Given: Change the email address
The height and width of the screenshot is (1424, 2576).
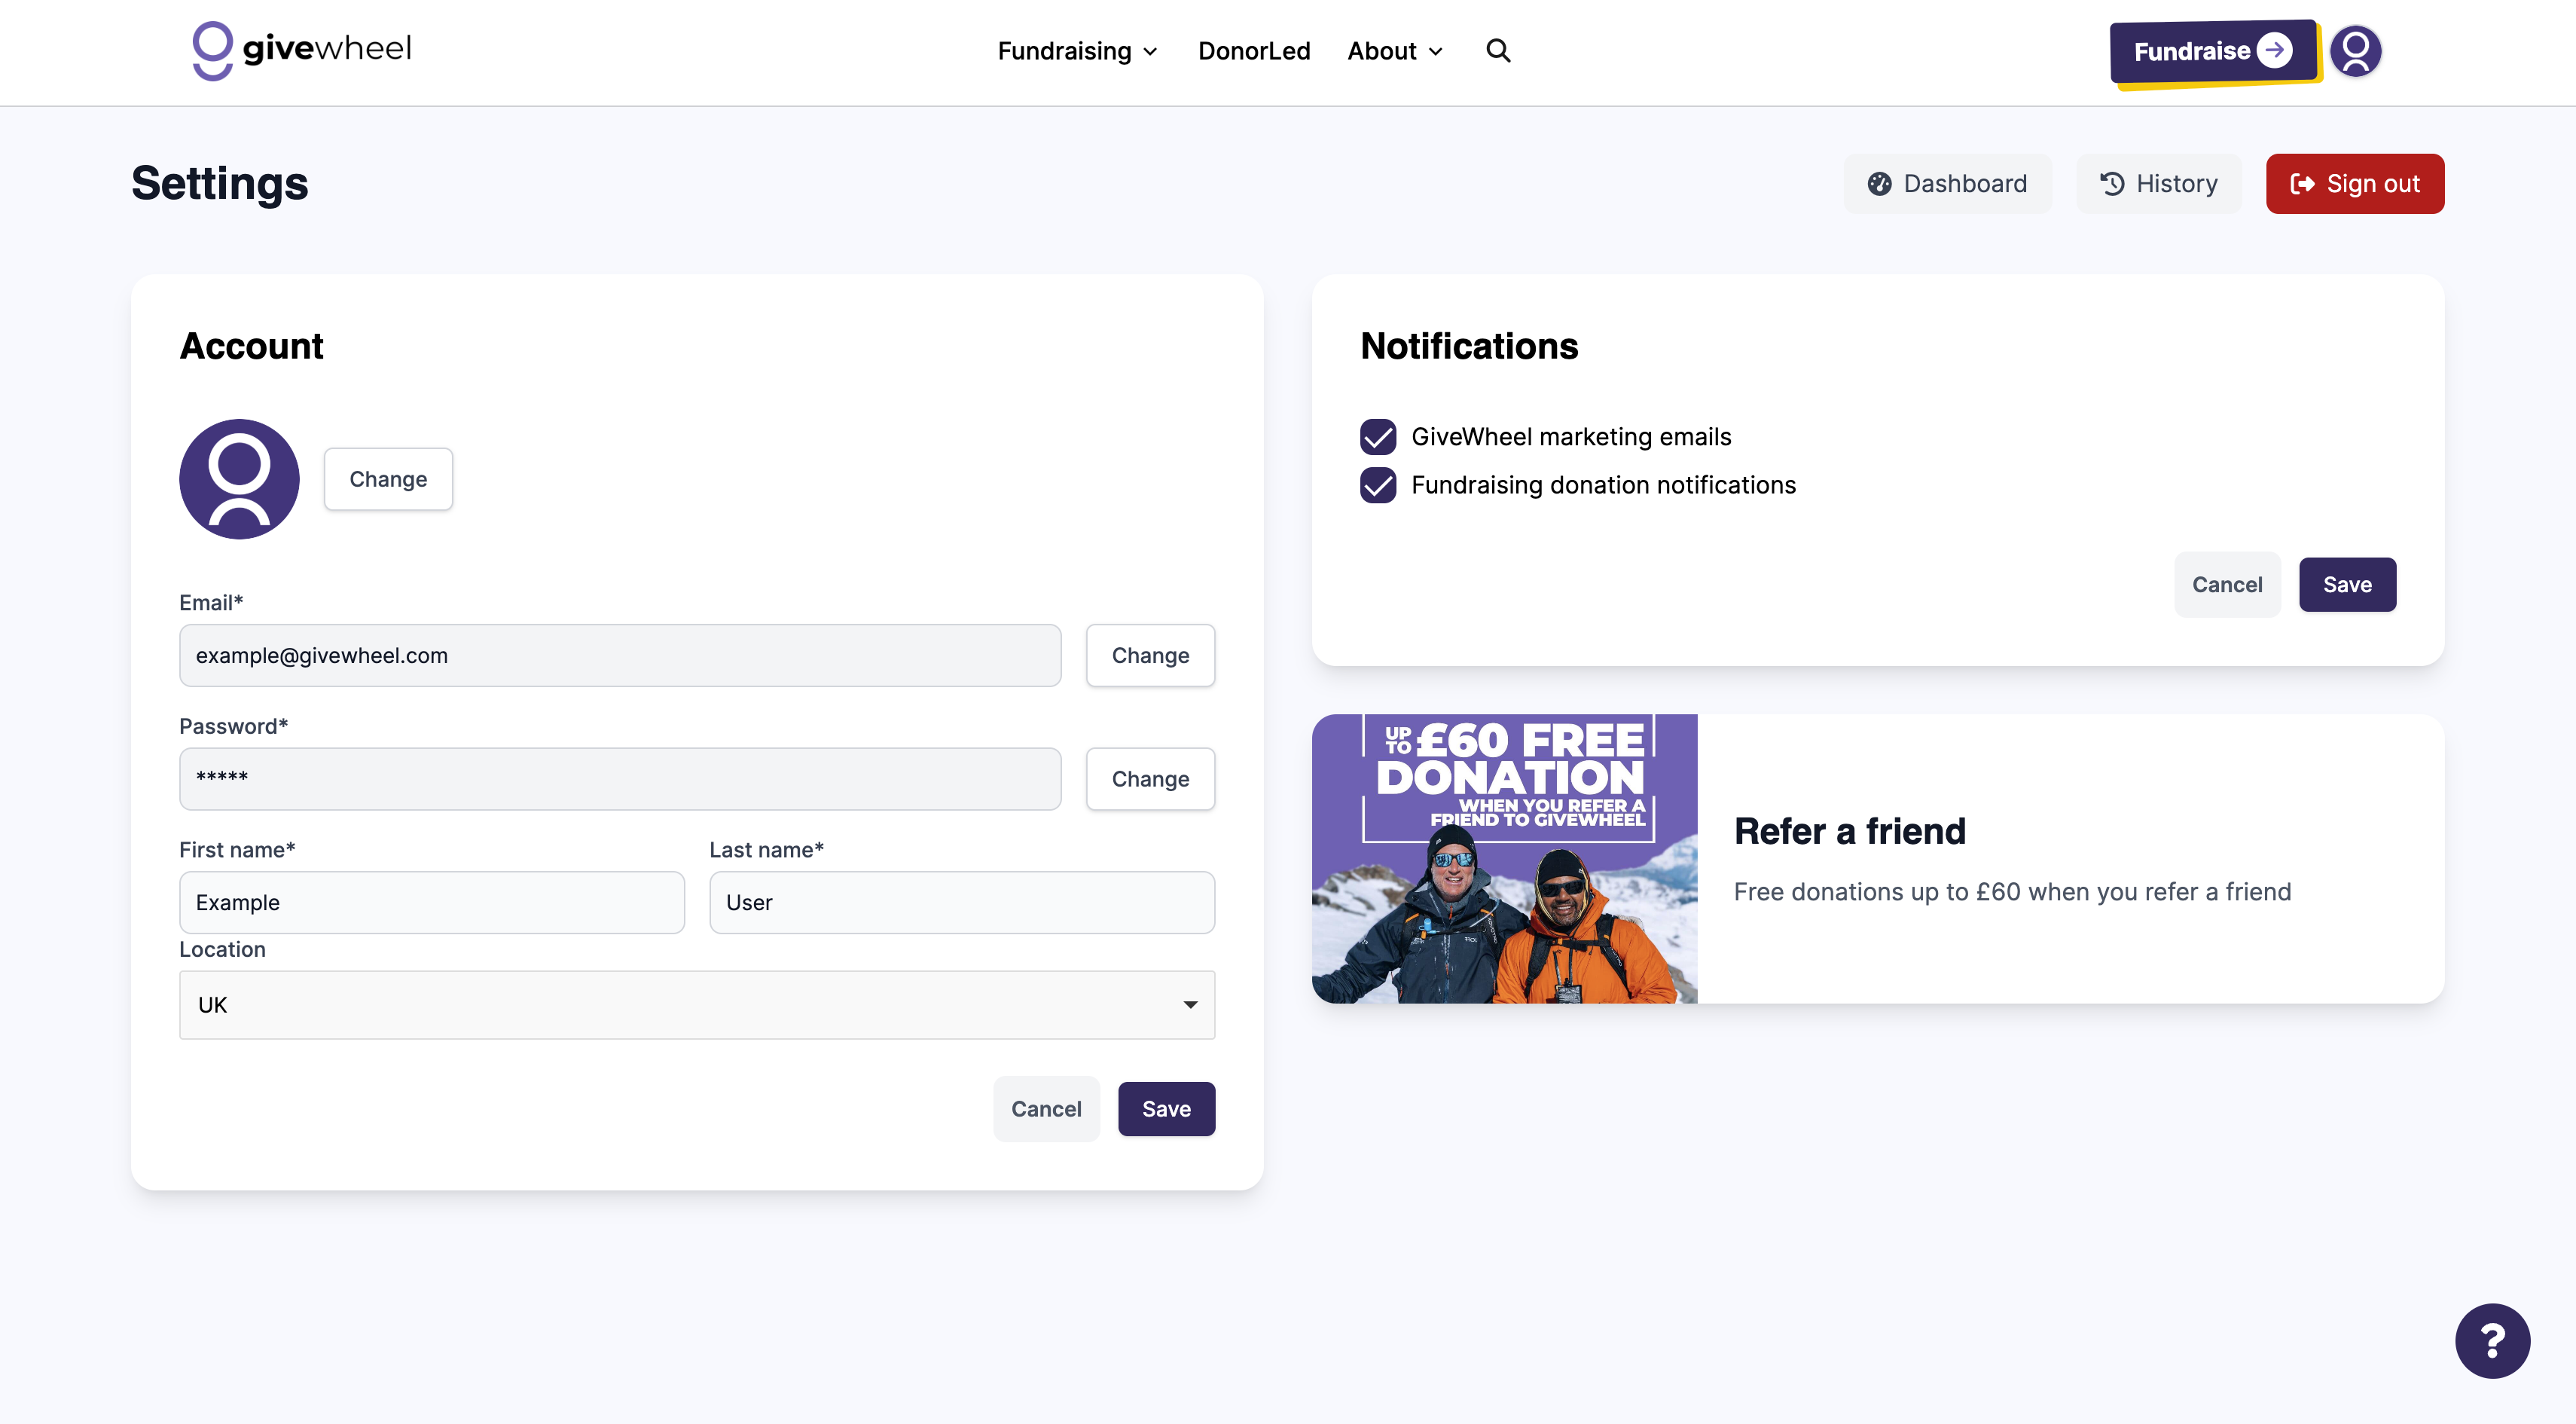Looking at the screenshot, I should click(x=1150, y=656).
